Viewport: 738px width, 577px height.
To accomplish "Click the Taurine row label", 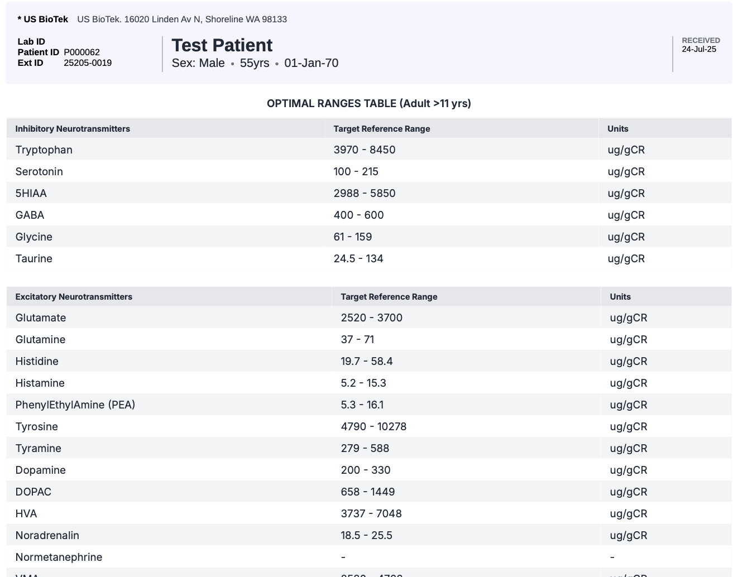I will coord(34,259).
